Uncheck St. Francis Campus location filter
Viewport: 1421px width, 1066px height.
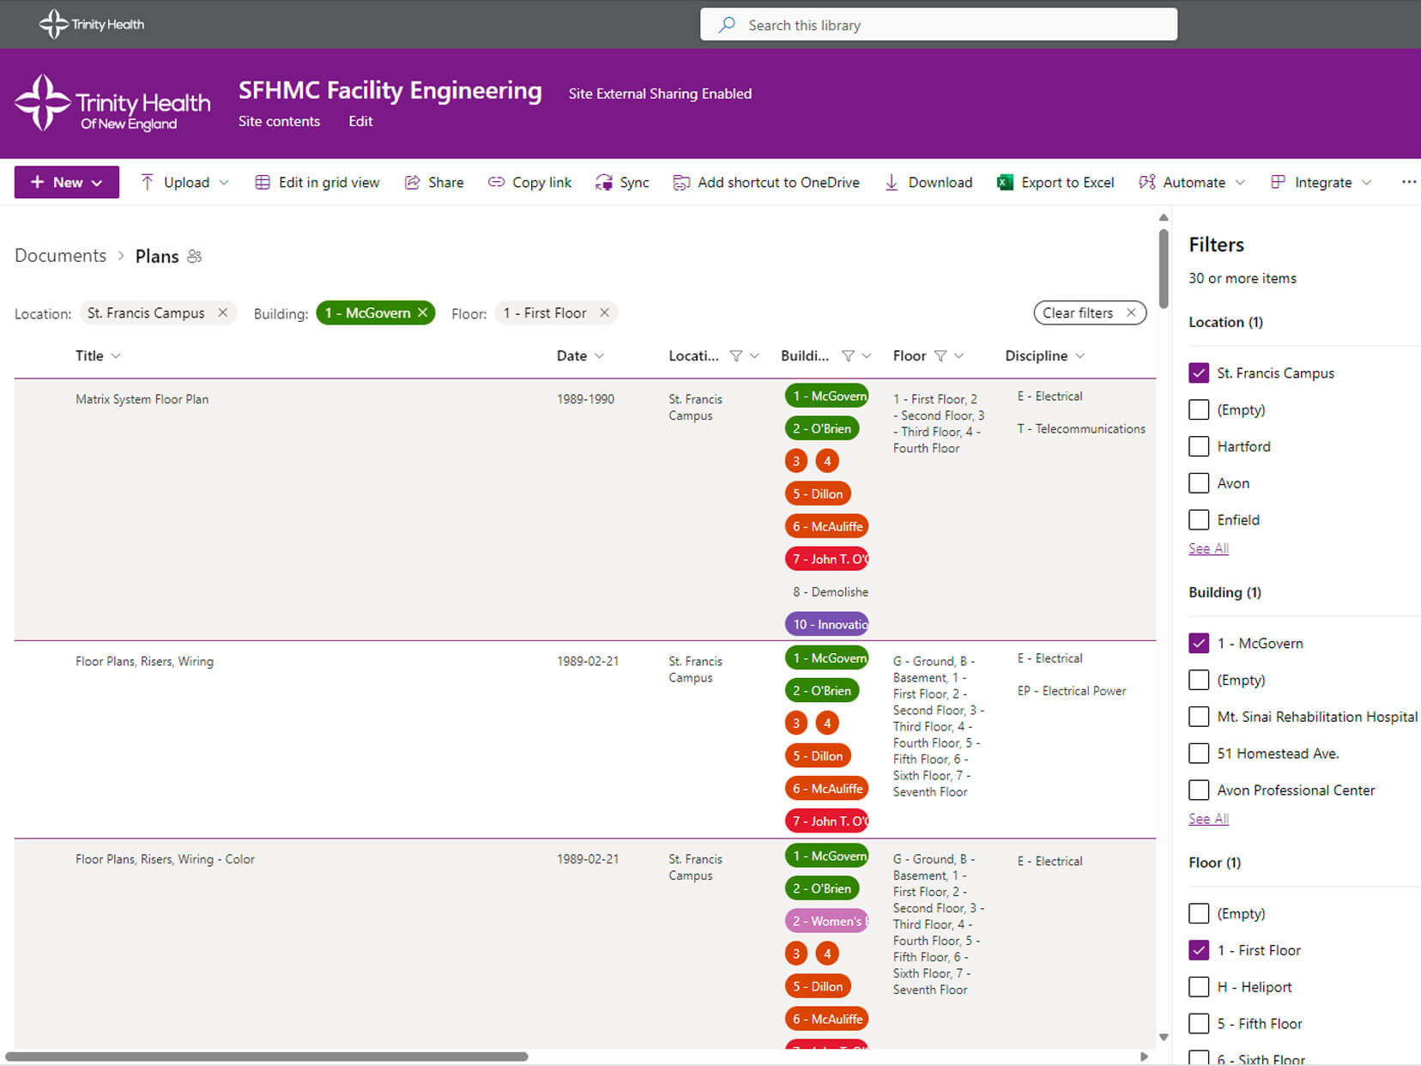(x=1199, y=372)
